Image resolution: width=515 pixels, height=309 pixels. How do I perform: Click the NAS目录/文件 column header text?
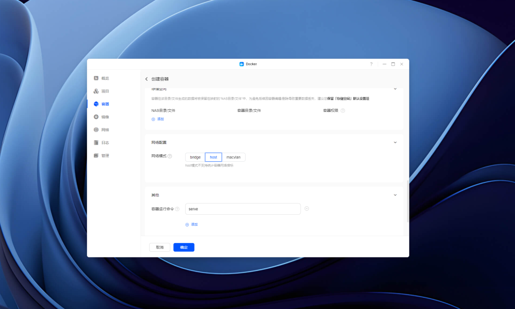click(163, 110)
